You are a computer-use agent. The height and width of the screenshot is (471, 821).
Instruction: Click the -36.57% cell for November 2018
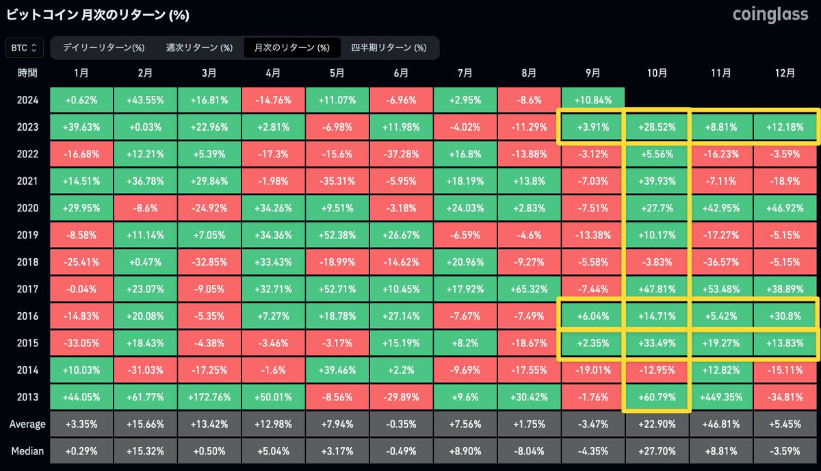[x=721, y=262]
